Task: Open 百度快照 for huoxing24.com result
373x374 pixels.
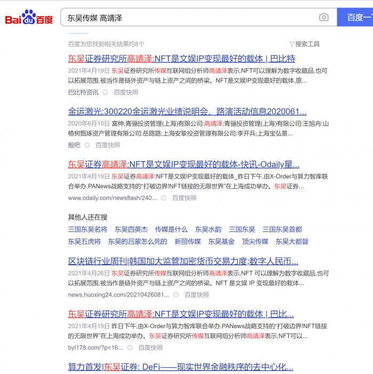Action: [197, 295]
